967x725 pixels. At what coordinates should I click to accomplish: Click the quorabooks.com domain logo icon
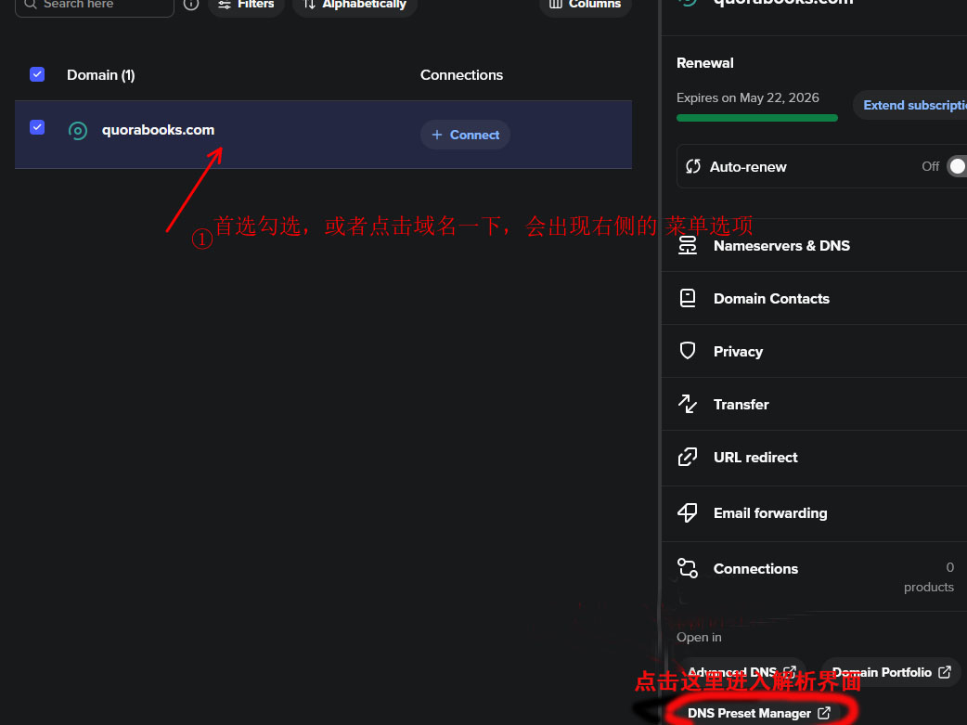point(78,131)
